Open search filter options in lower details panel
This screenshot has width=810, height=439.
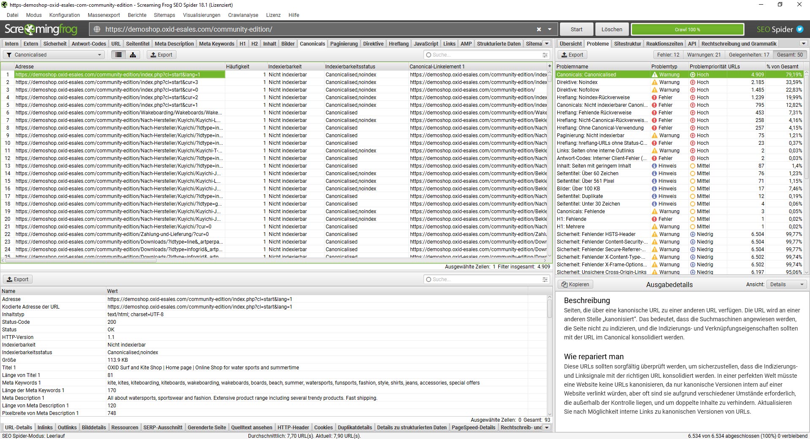(x=545, y=279)
